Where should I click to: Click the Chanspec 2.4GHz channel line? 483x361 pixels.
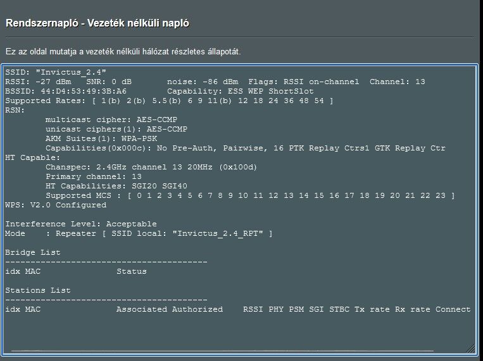pyautogui.click(x=151, y=167)
